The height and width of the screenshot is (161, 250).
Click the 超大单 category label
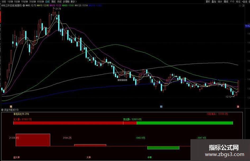point(17,158)
